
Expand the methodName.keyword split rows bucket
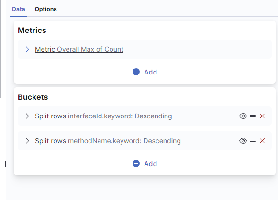(x=27, y=141)
